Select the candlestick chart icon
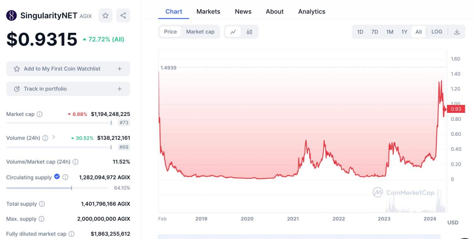Viewport: 475px width, 239px height. [249, 32]
